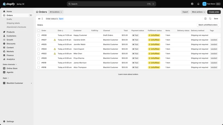
Task: Check the box for order #1030
Action: (x=38, y=35)
